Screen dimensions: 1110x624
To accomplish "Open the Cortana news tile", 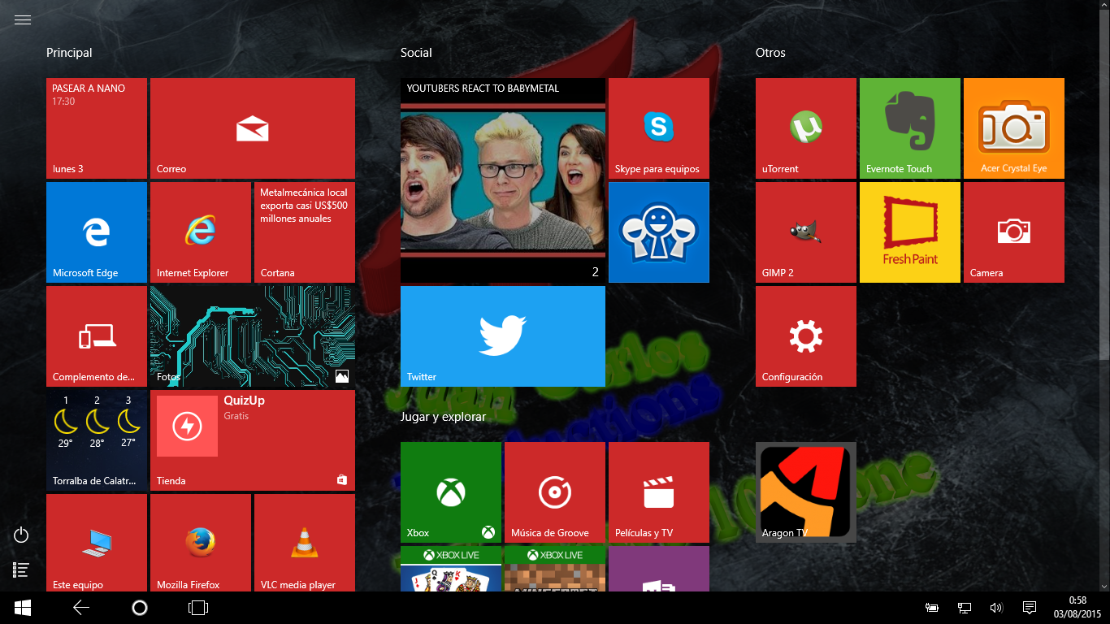I will (x=305, y=232).
